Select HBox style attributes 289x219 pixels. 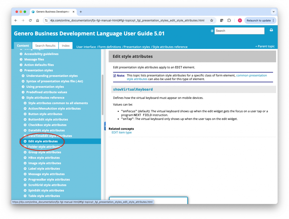[x=44, y=158]
